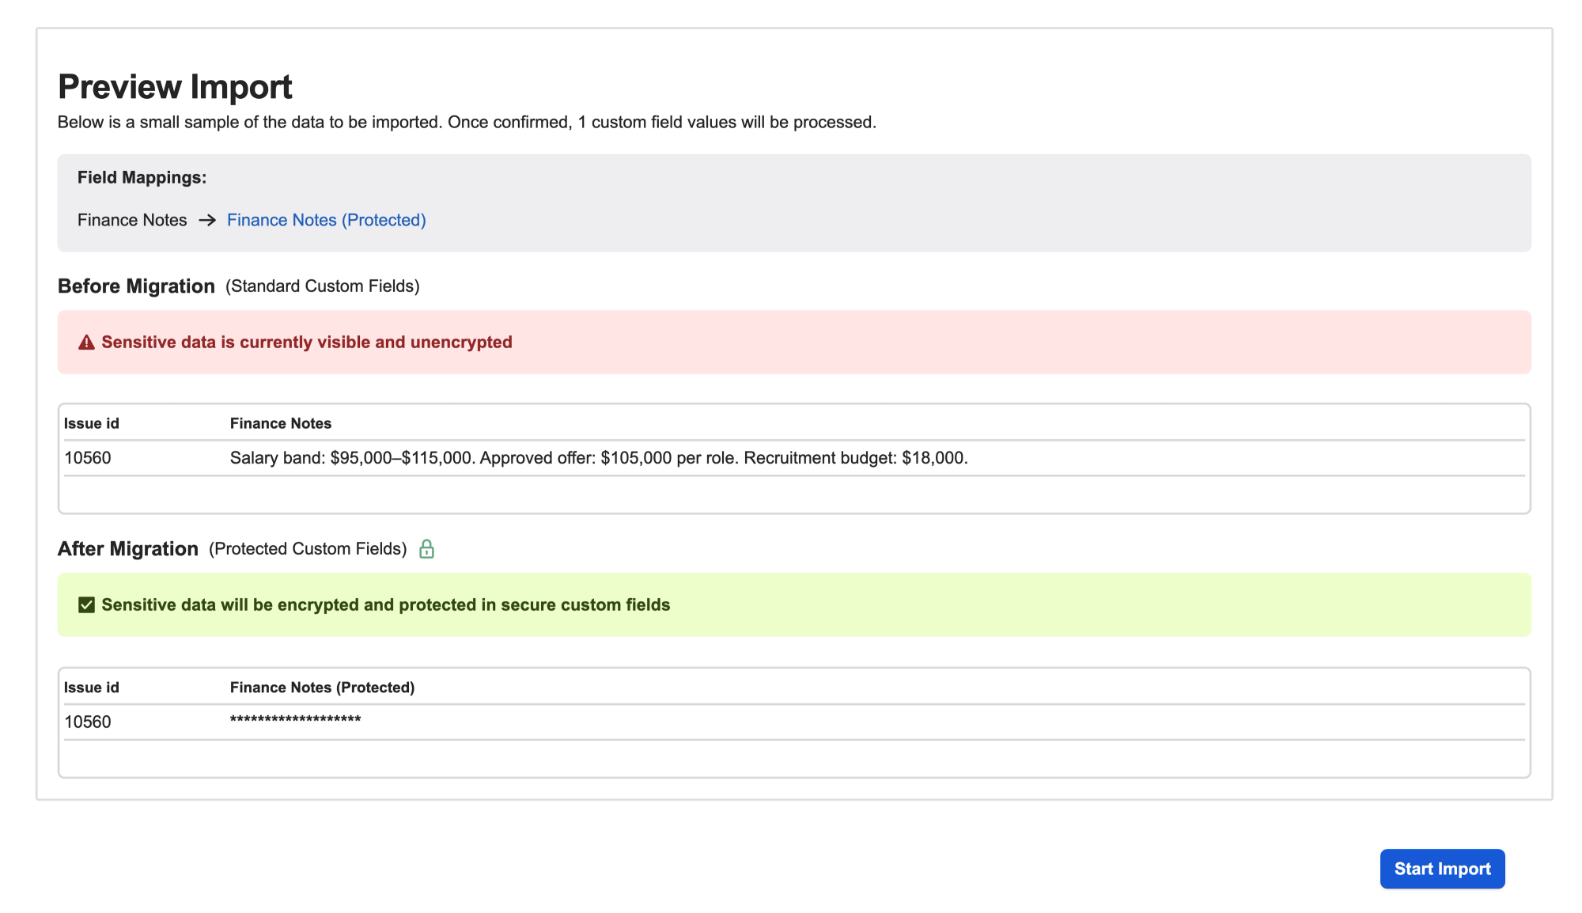Click the Start Import button

point(1442,869)
